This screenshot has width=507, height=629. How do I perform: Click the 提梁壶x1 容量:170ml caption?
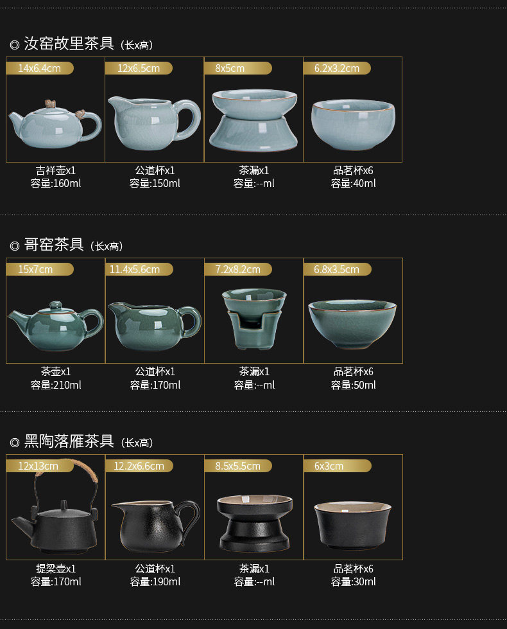tap(56, 575)
